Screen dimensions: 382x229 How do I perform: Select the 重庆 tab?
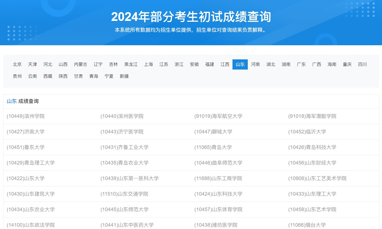point(347,64)
